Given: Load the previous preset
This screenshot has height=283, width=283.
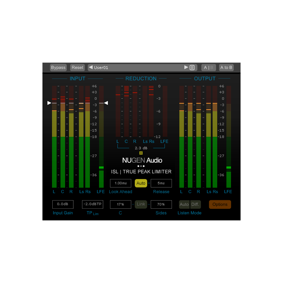Looking at the screenshot, I should (x=91, y=68).
